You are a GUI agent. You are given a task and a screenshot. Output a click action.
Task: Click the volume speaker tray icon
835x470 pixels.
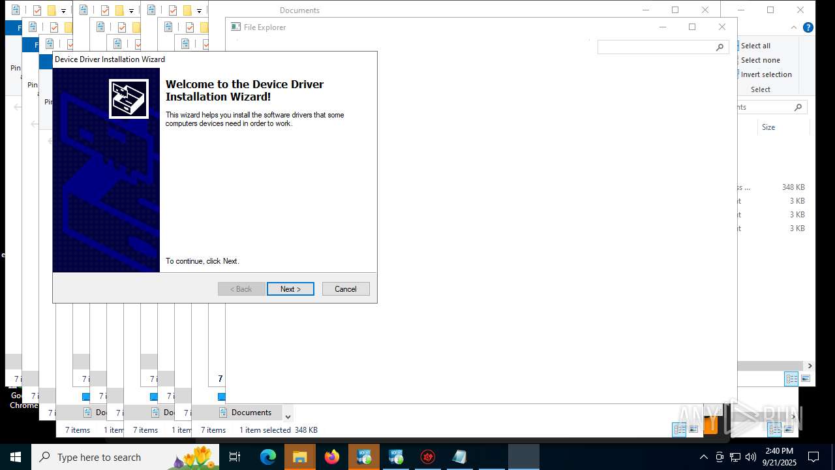click(751, 457)
